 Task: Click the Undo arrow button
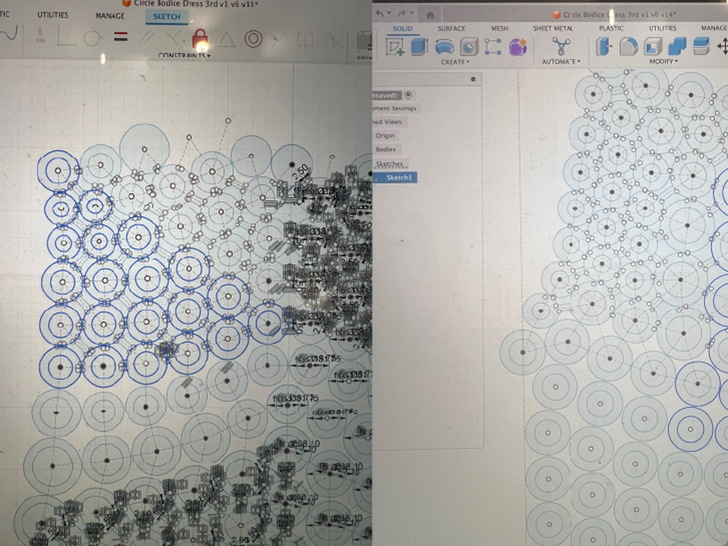[380, 13]
